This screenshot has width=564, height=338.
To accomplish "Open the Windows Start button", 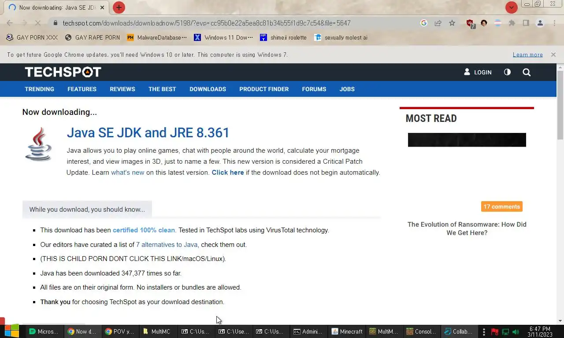I will (x=11, y=331).
